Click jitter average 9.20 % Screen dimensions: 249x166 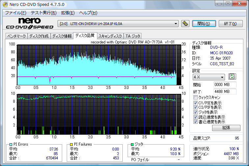pyautogui.click(x=175, y=149)
